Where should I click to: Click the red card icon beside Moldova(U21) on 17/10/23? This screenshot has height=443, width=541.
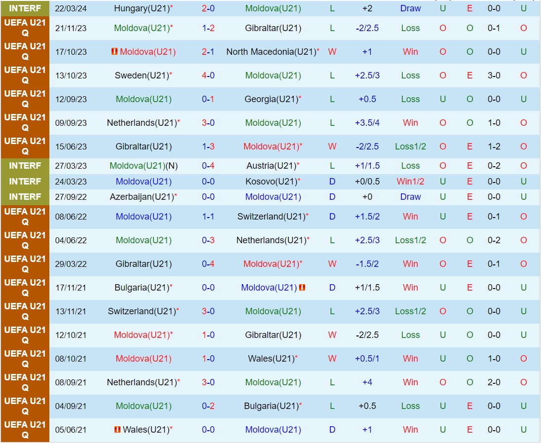pos(114,52)
